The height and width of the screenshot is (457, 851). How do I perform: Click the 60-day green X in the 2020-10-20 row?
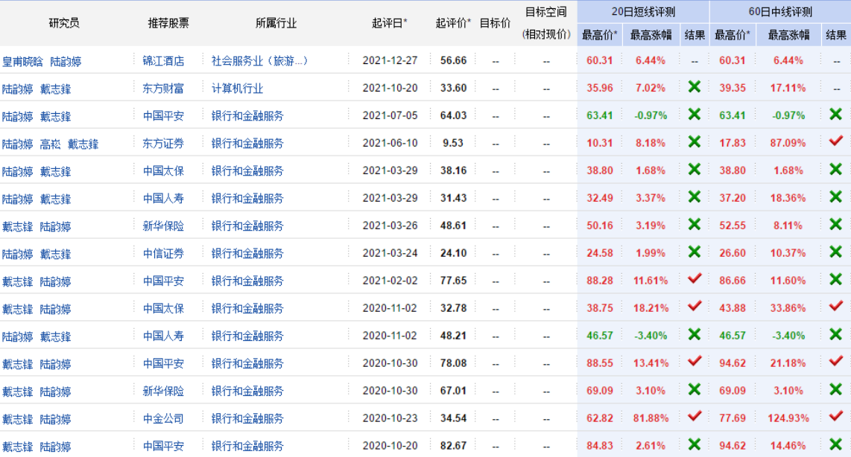(x=835, y=445)
